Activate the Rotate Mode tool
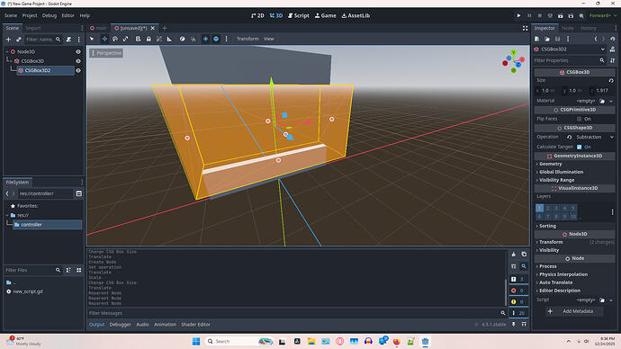This screenshot has width=621, height=349. coord(115,39)
